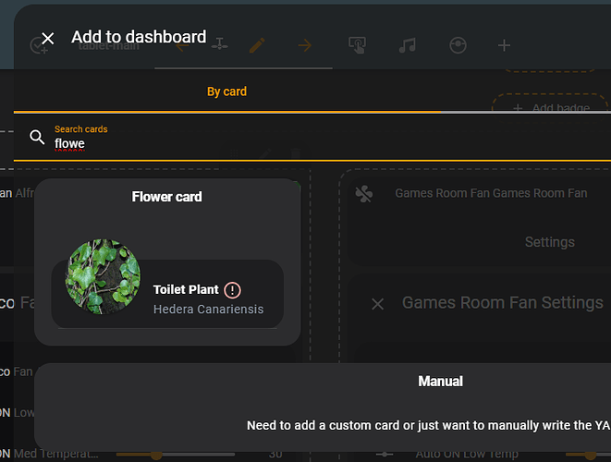This screenshot has height=462, width=611.
Task: Click the Med Temperature slider
Action: click(185, 454)
